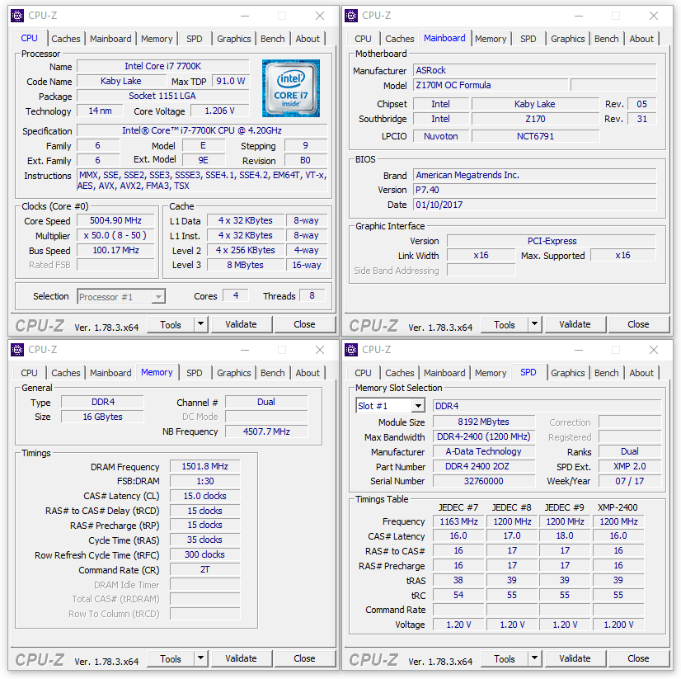681x679 pixels.
Task: Click the Tools button in the CPU window
Action: pyautogui.click(x=171, y=324)
